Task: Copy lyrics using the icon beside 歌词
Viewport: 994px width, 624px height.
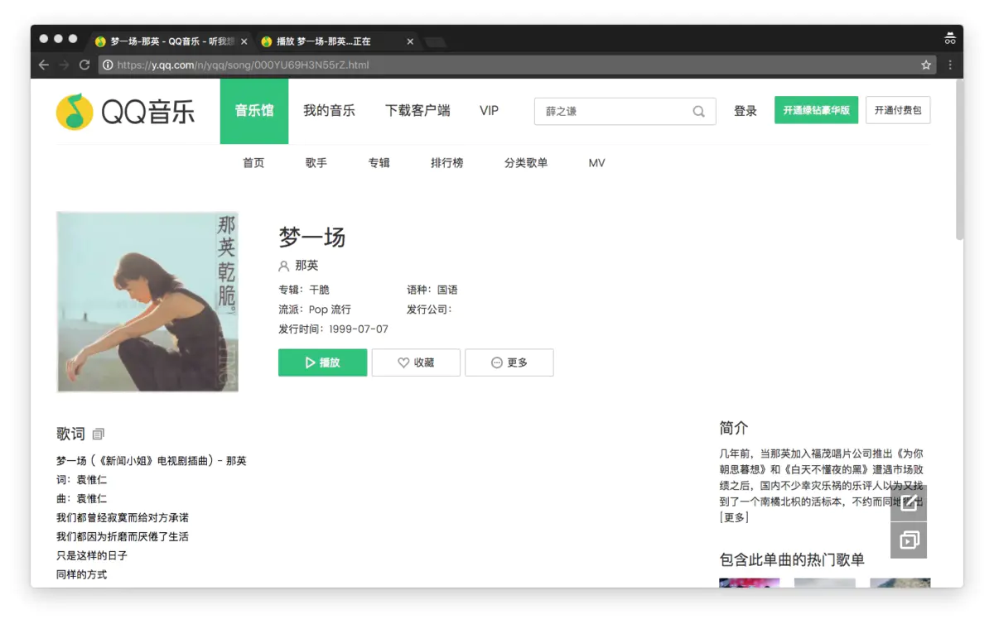Action: pos(98,433)
